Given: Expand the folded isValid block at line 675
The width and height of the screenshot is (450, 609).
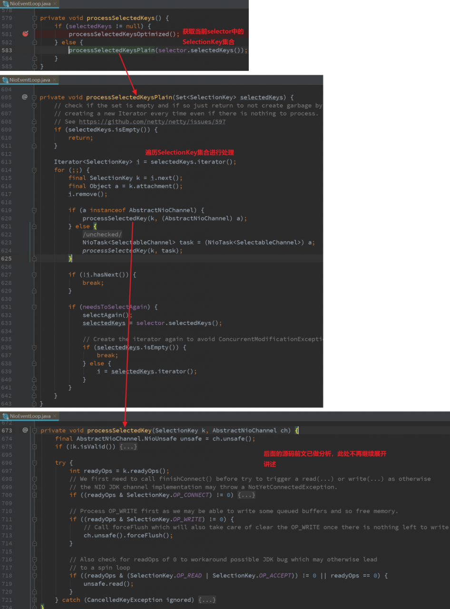Looking at the screenshot, I should pos(128,446).
